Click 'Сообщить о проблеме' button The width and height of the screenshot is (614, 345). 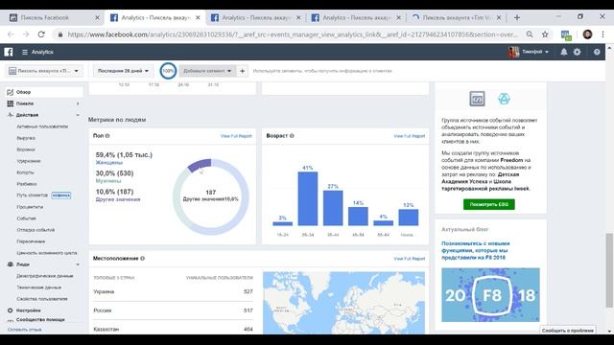pos(567,331)
